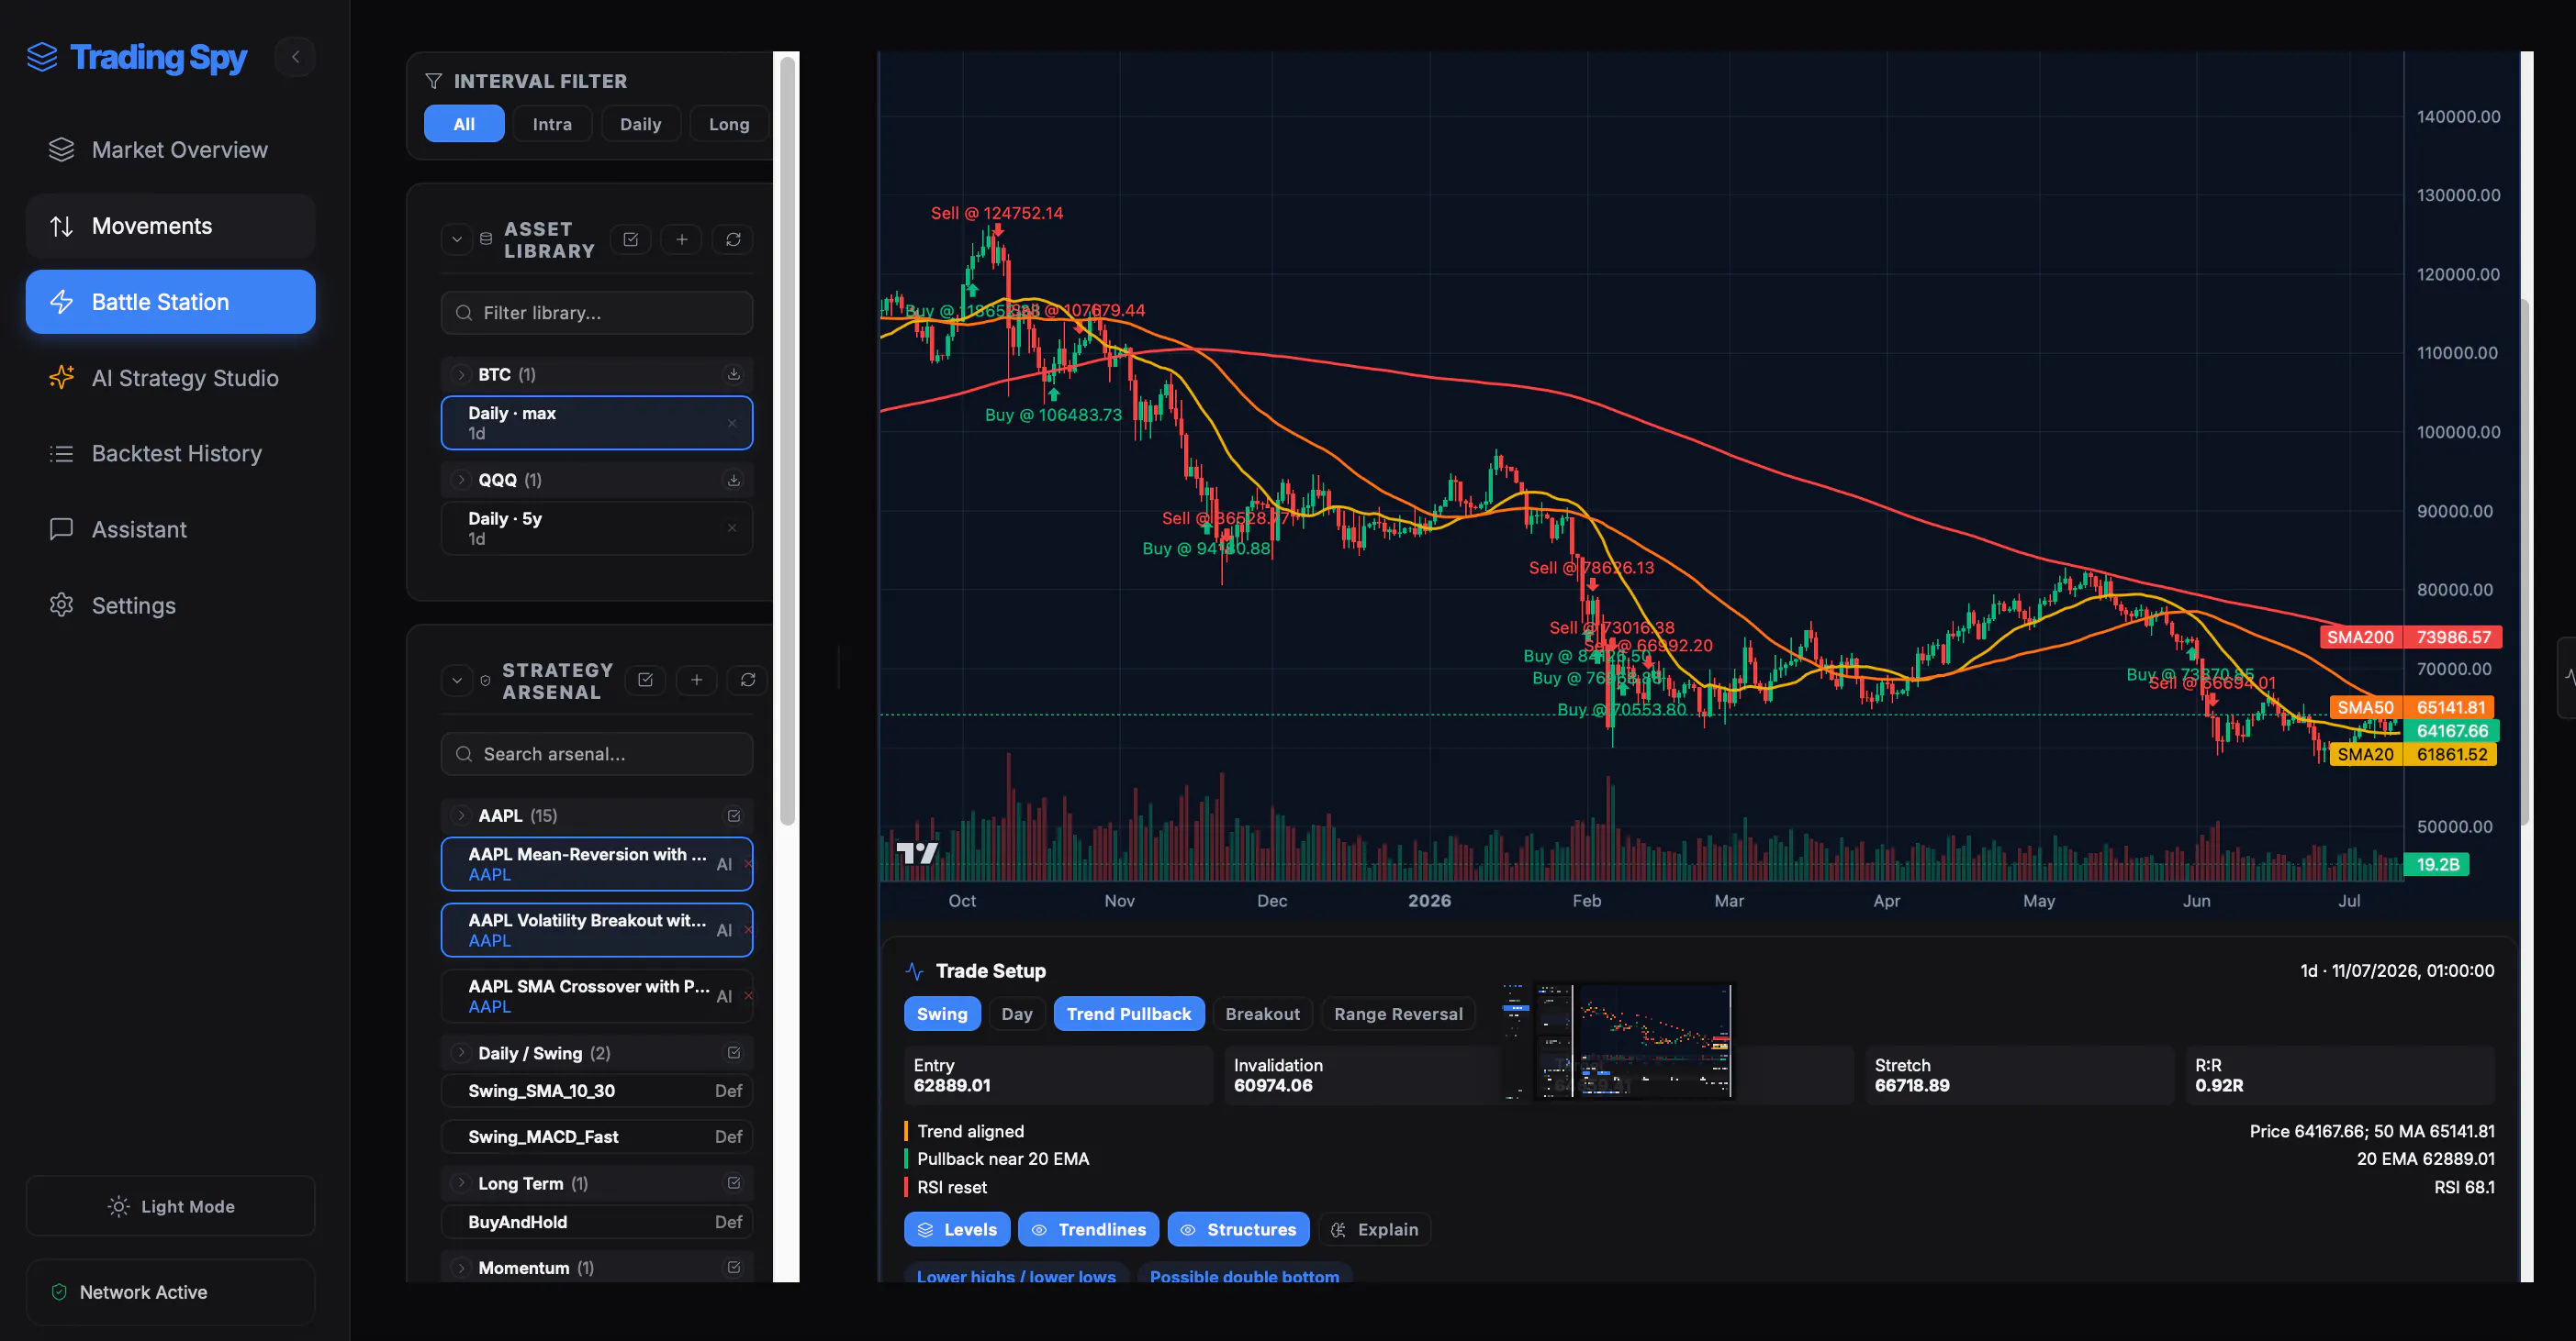The width and height of the screenshot is (2576, 1341).
Task: Collapse the sidebar with the chevron button
Action: pos(295,57)
